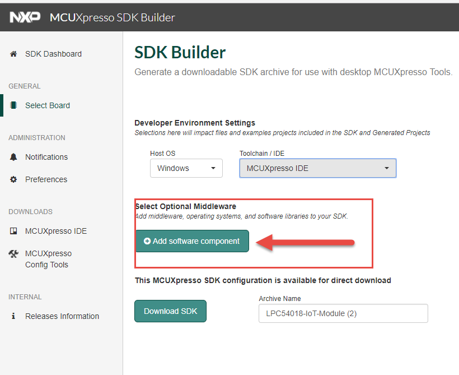
Task: Click the Host OS label
Action: [162, 154]
